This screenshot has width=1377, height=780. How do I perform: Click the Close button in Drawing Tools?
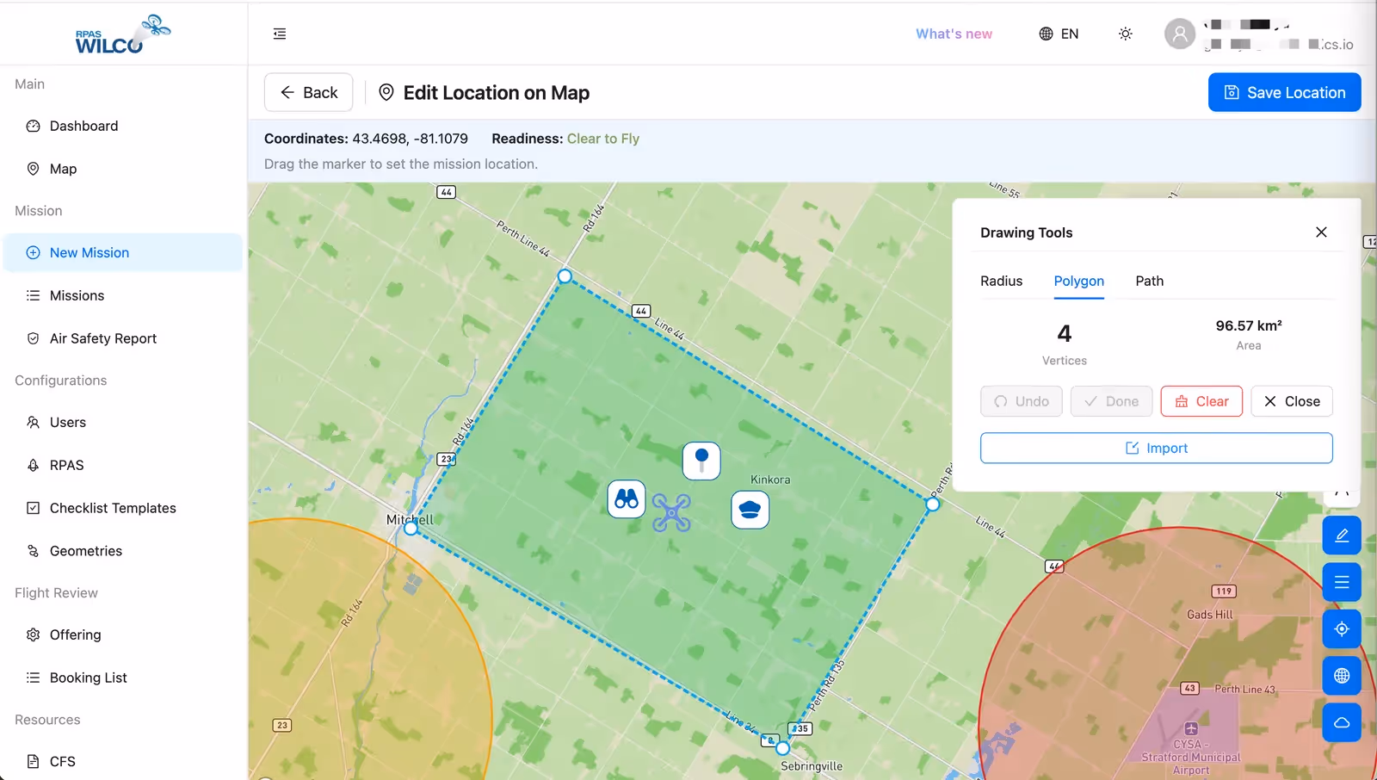coord(1292,401)
